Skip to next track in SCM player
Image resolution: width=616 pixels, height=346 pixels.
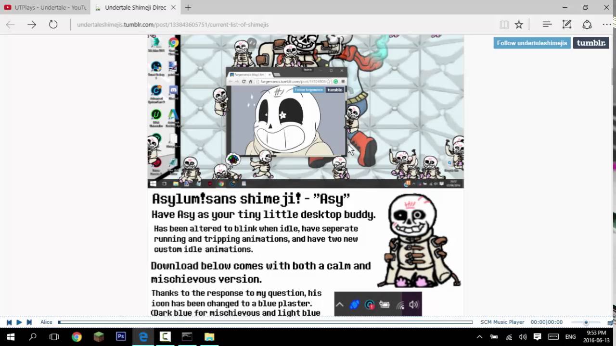[29, 322]
